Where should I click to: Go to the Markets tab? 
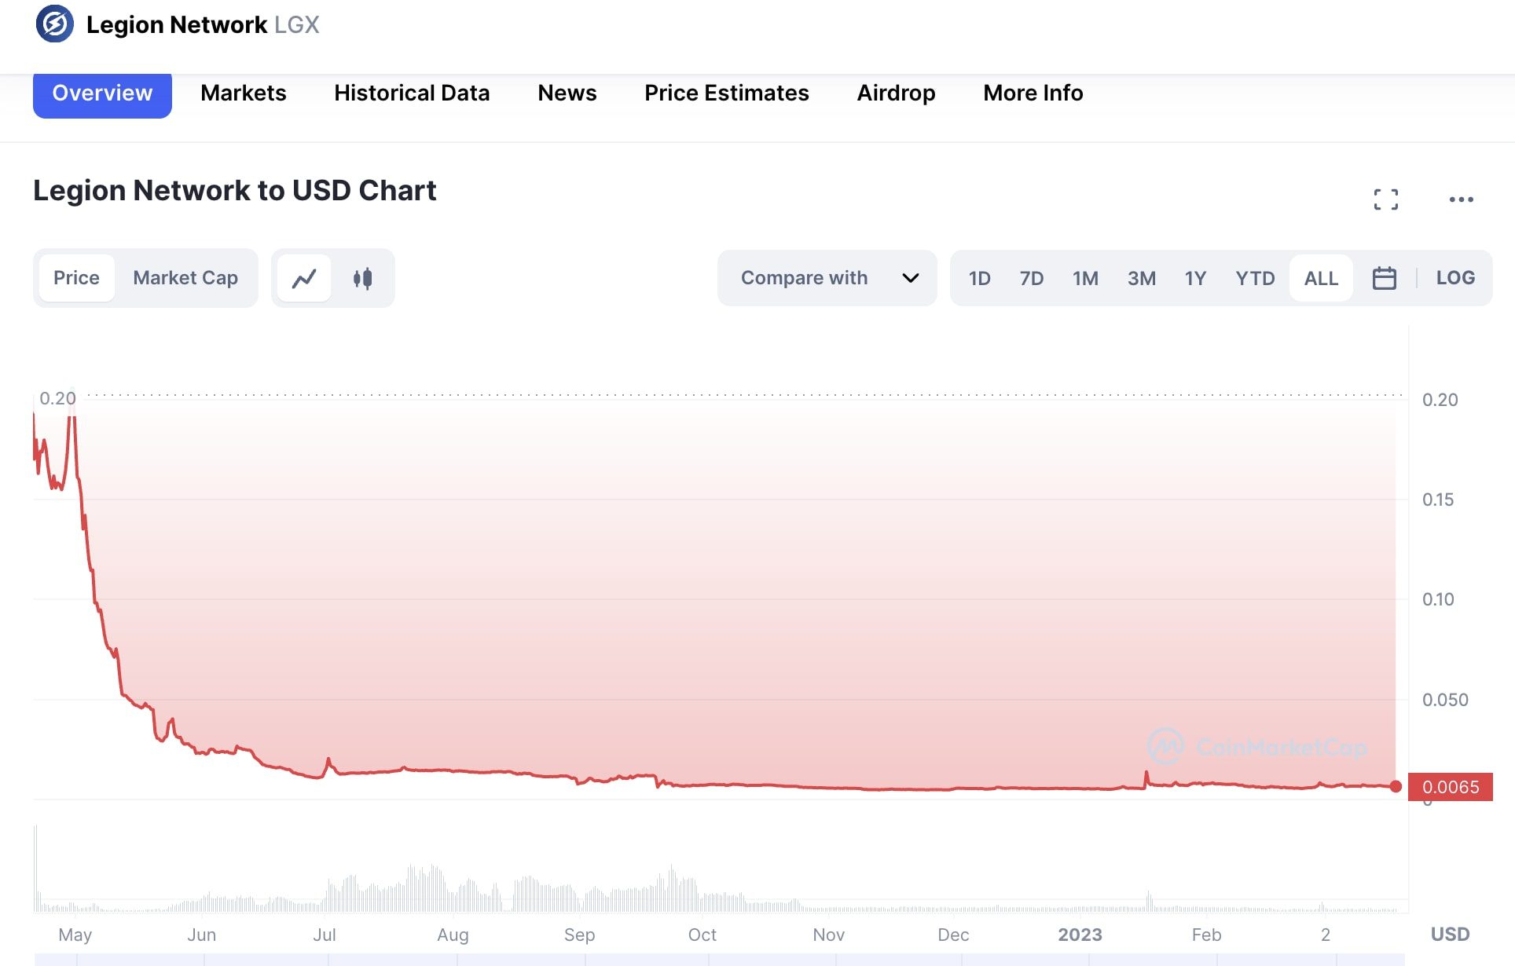coord(243,93)
